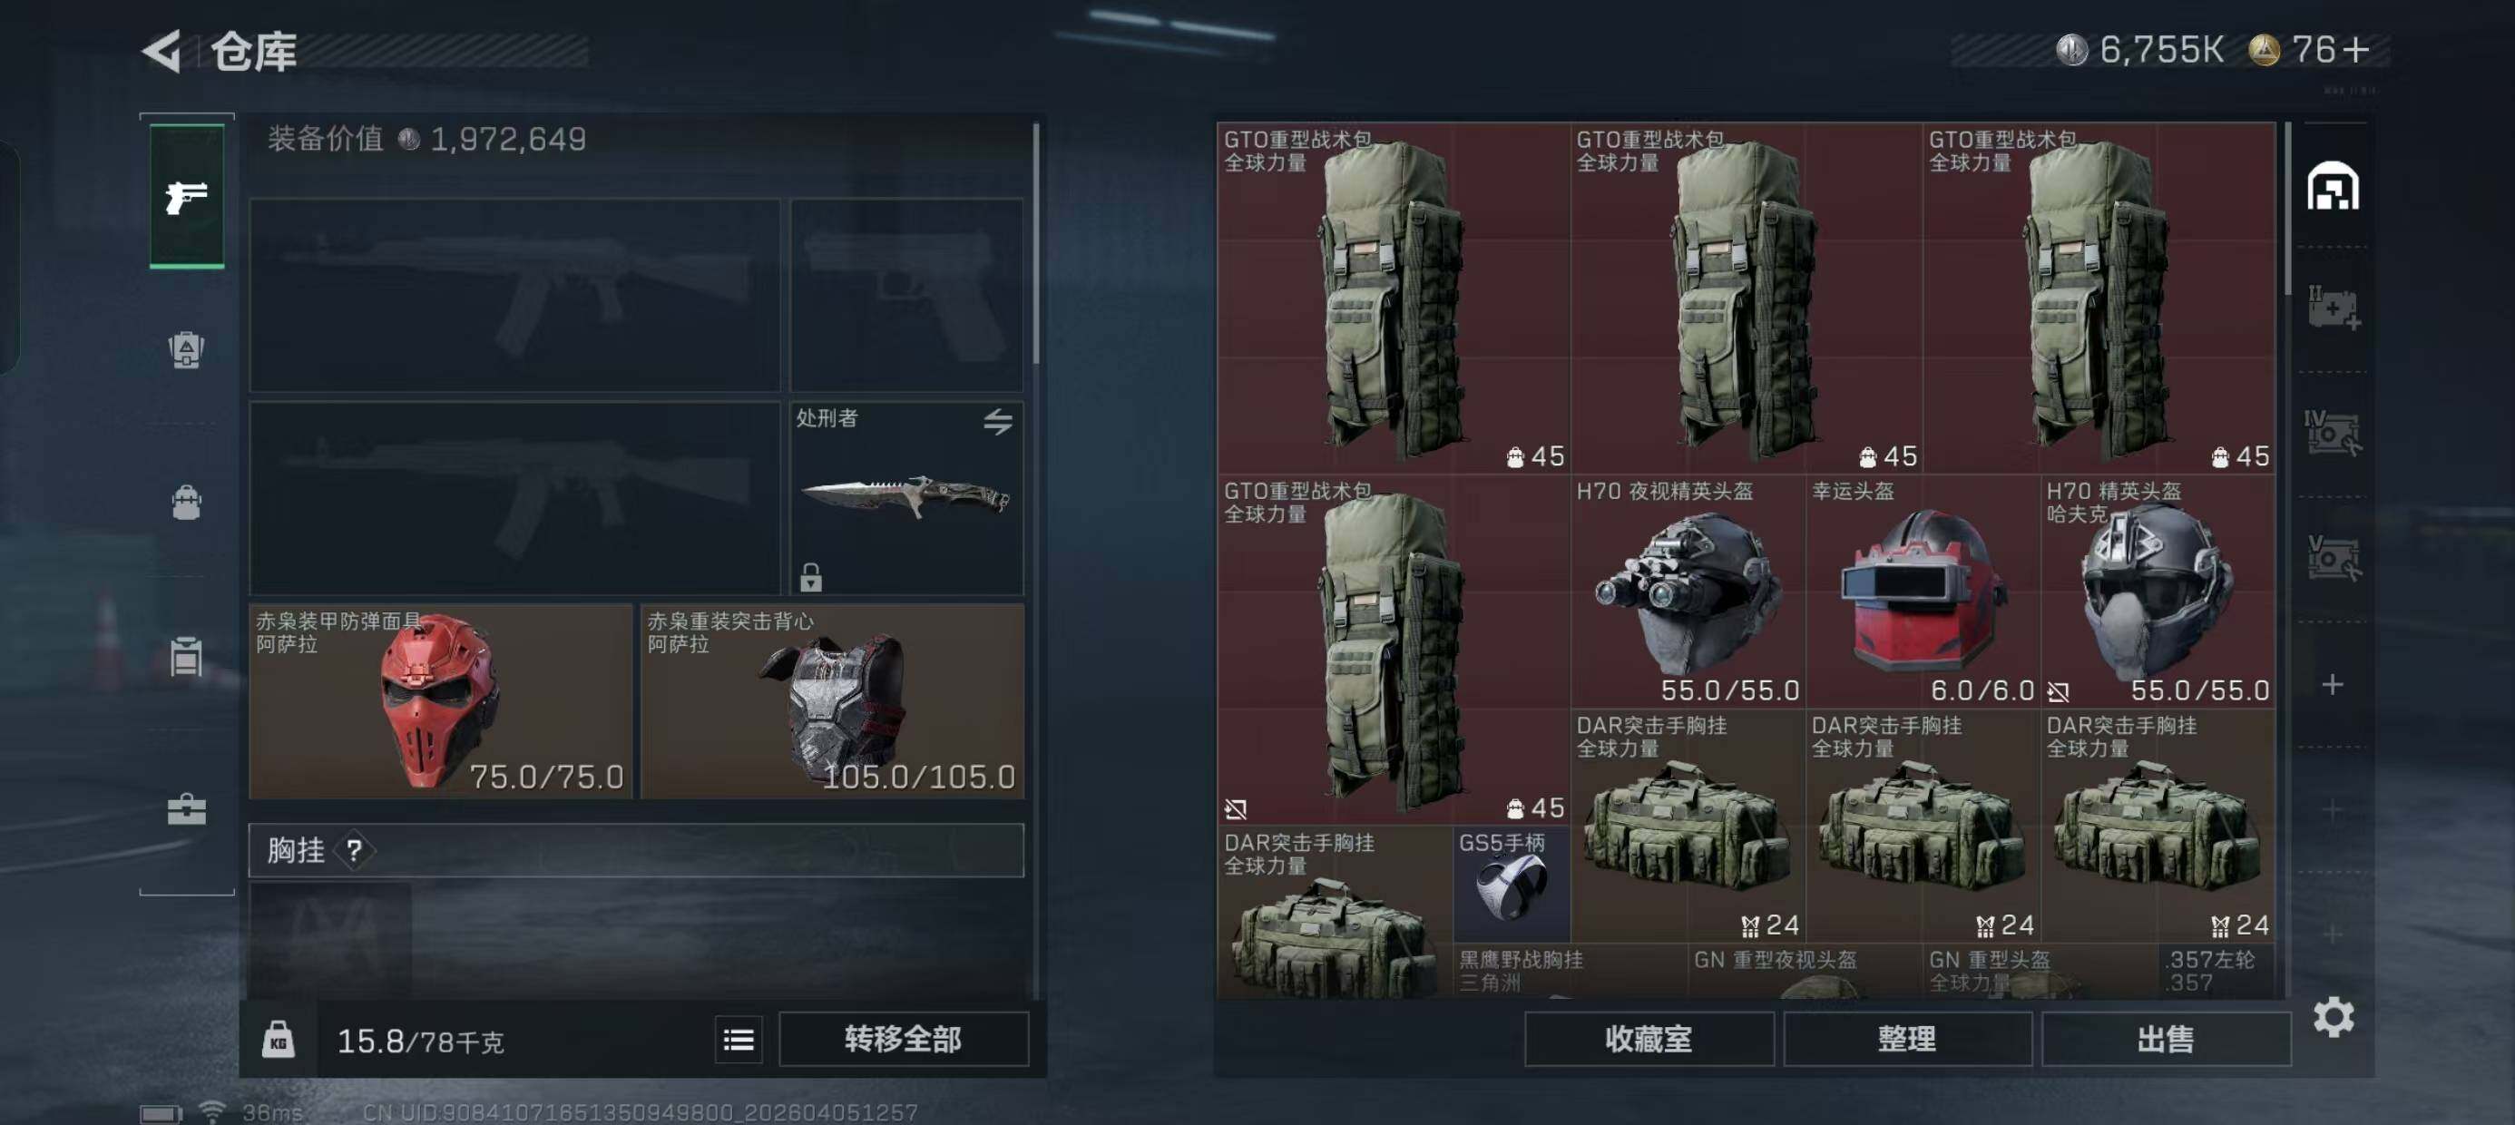Image resolution: width=2515 pixels, height=1125 pixels.
Task: Open the clipboard sidebar category icon
Action: [x=187, y=656]
